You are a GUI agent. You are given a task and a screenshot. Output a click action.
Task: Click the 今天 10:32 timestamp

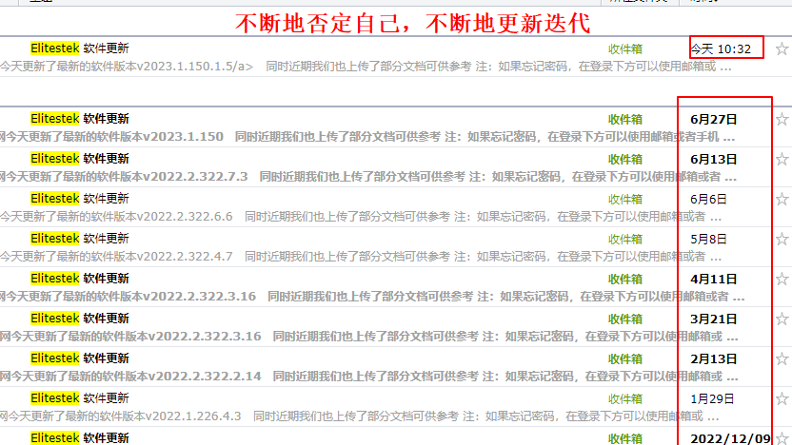pyautogui.click(x=721, y=48)
